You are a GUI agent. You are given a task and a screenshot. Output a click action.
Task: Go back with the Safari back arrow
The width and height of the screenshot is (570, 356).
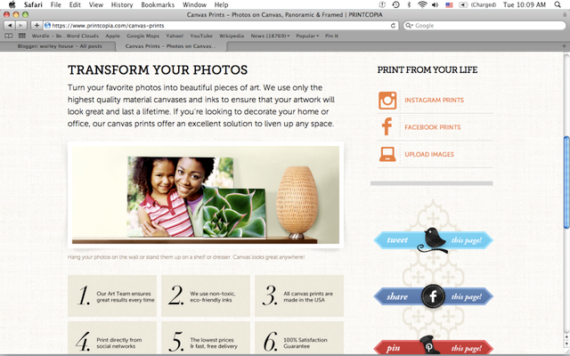click(10, 26)
